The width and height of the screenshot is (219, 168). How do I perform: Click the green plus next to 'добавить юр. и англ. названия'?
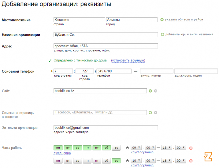[162, 35]
